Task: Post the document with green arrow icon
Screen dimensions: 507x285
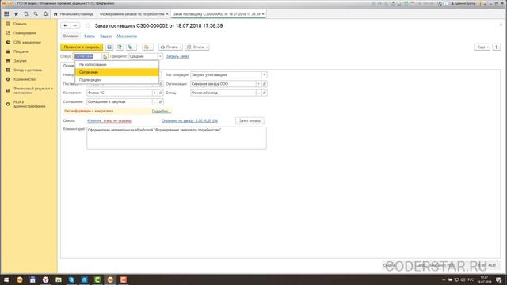Action: click(120, 47)
